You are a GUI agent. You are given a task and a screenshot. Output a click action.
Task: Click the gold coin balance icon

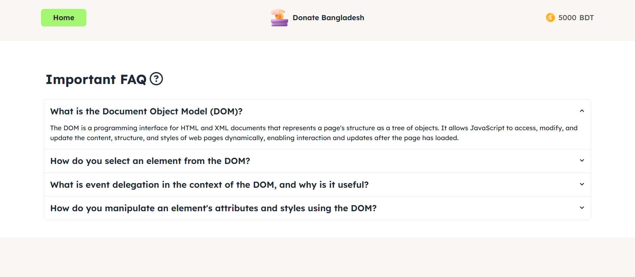pos(550,18)
